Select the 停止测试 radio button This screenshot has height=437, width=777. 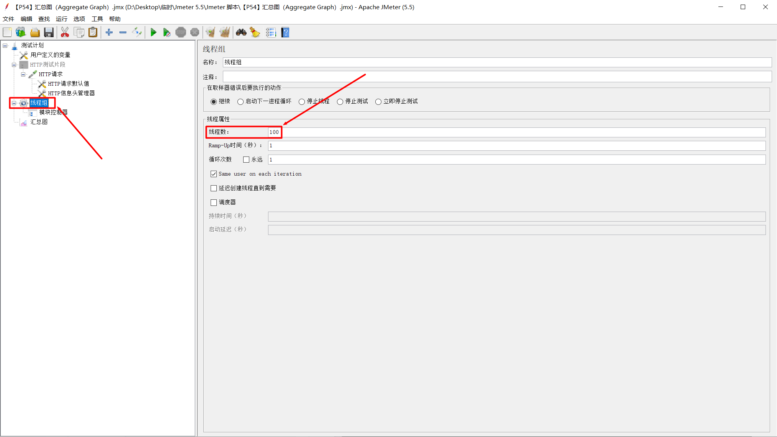(x=340, y=102)
